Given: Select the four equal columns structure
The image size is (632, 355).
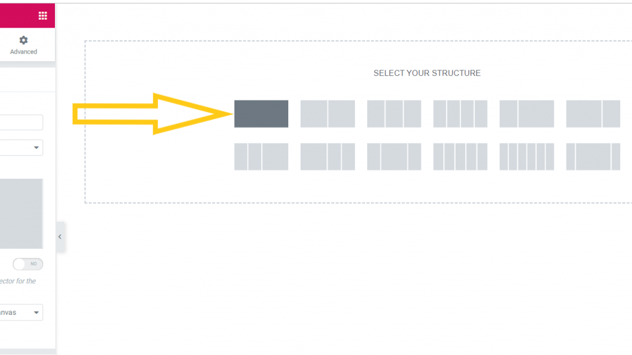Looking at the screenshot, I should pyautogui.click(x=460, y=114).
